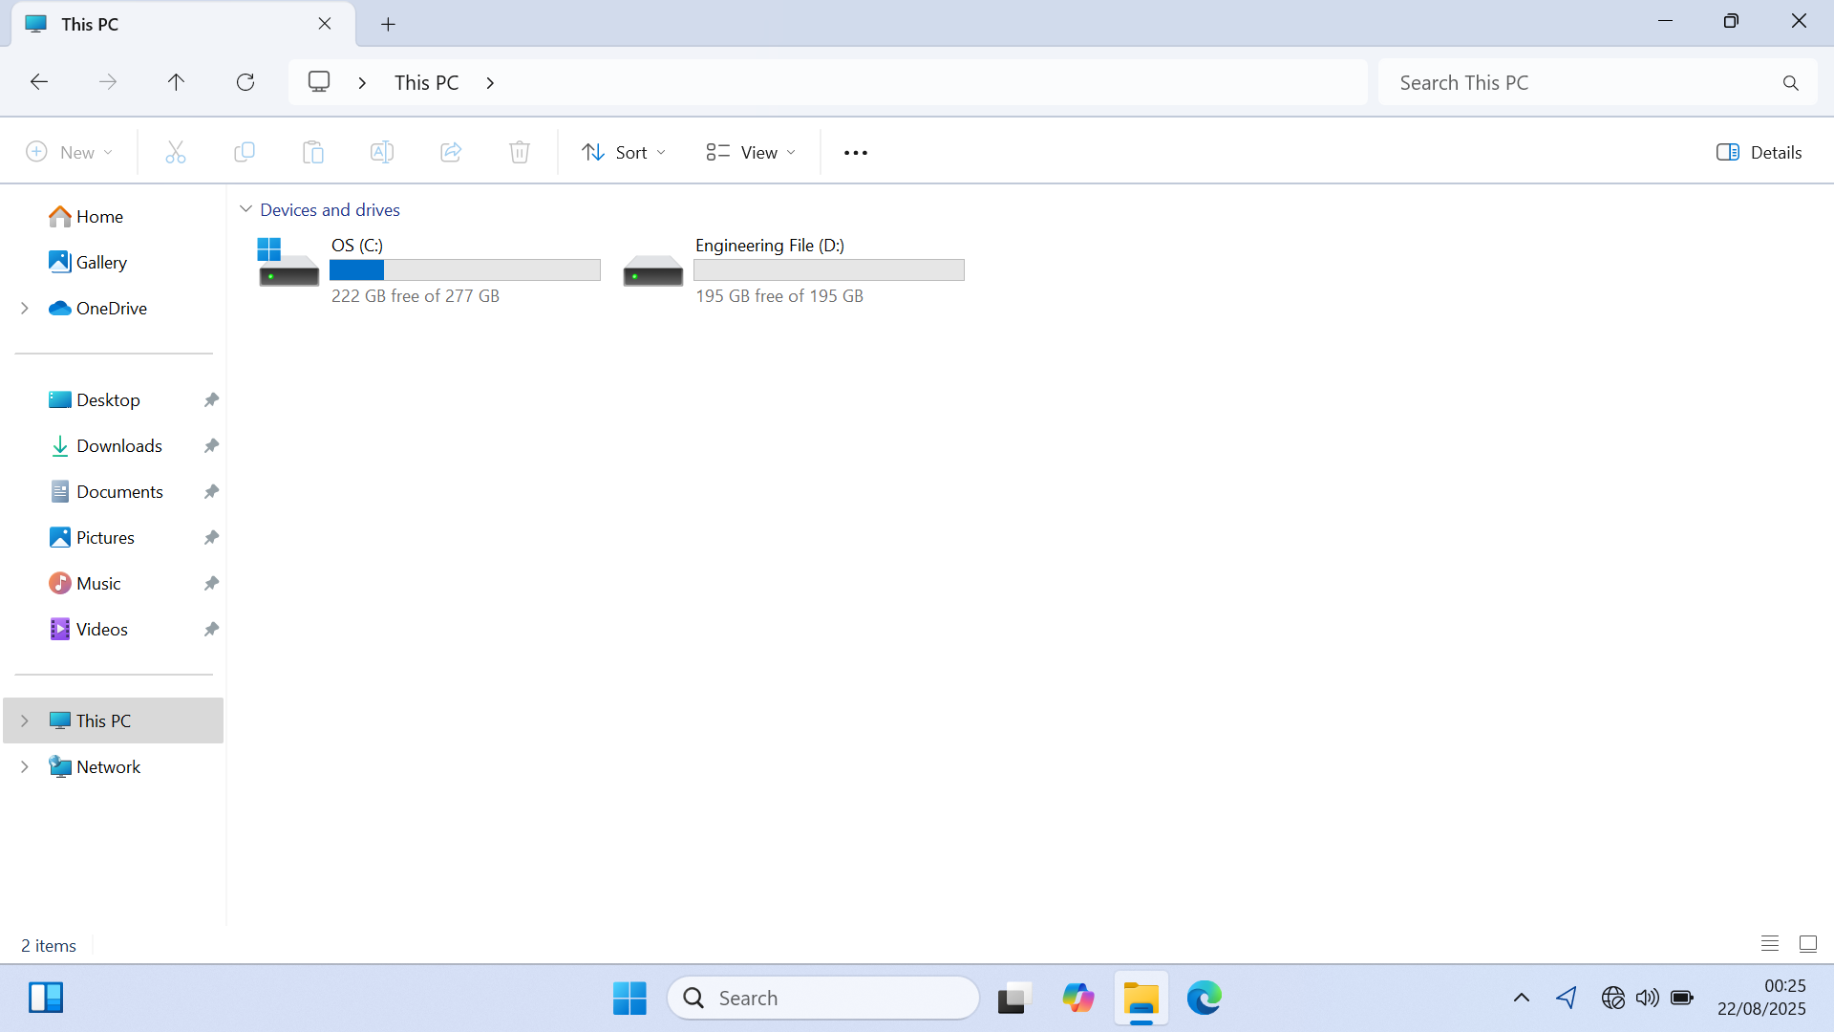Click the Back navigation arrow

tap(39, 82)
